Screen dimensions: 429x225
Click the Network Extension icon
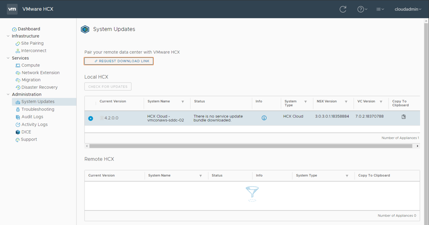18,73
